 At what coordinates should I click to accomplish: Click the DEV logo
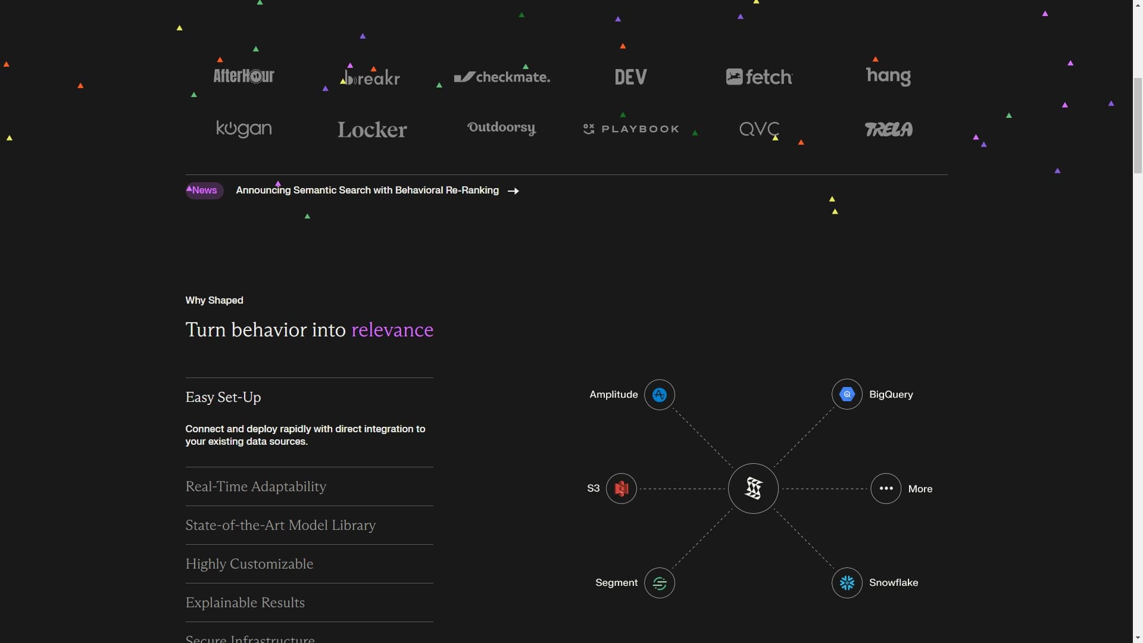[630, 77]
